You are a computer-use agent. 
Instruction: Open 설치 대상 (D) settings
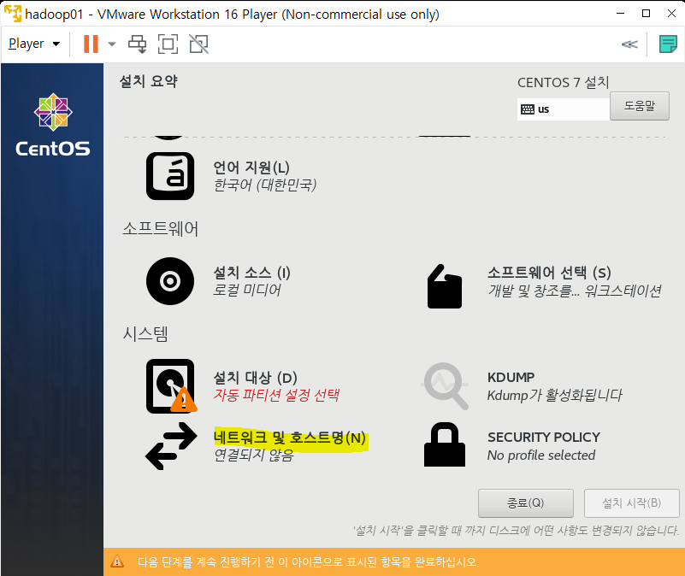[255, 378]
